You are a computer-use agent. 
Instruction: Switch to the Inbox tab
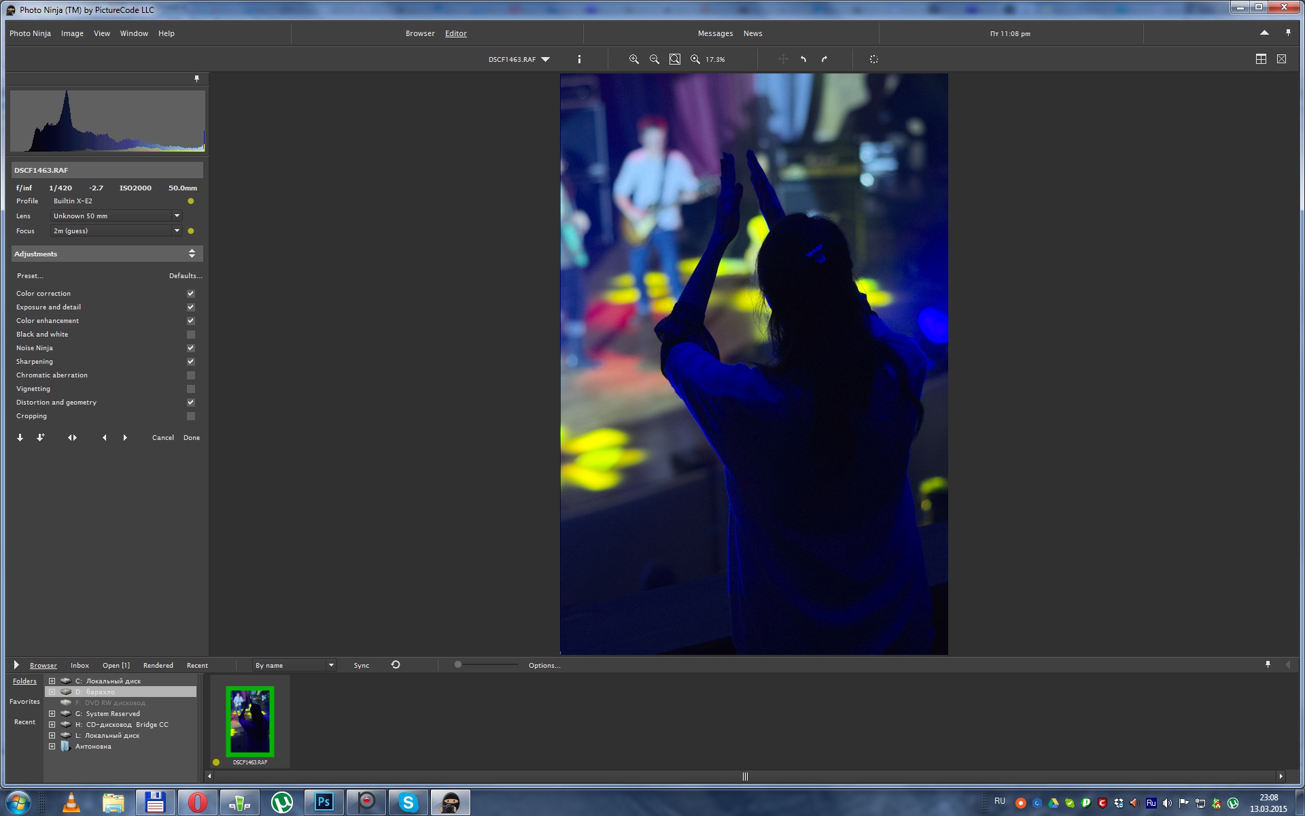[x=80, y=665]
